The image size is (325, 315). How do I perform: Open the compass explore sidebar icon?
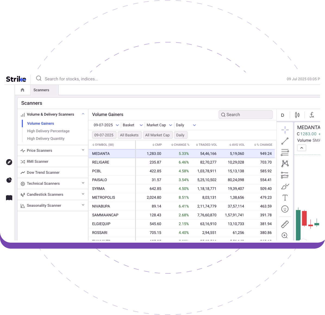tap(9, 162)
